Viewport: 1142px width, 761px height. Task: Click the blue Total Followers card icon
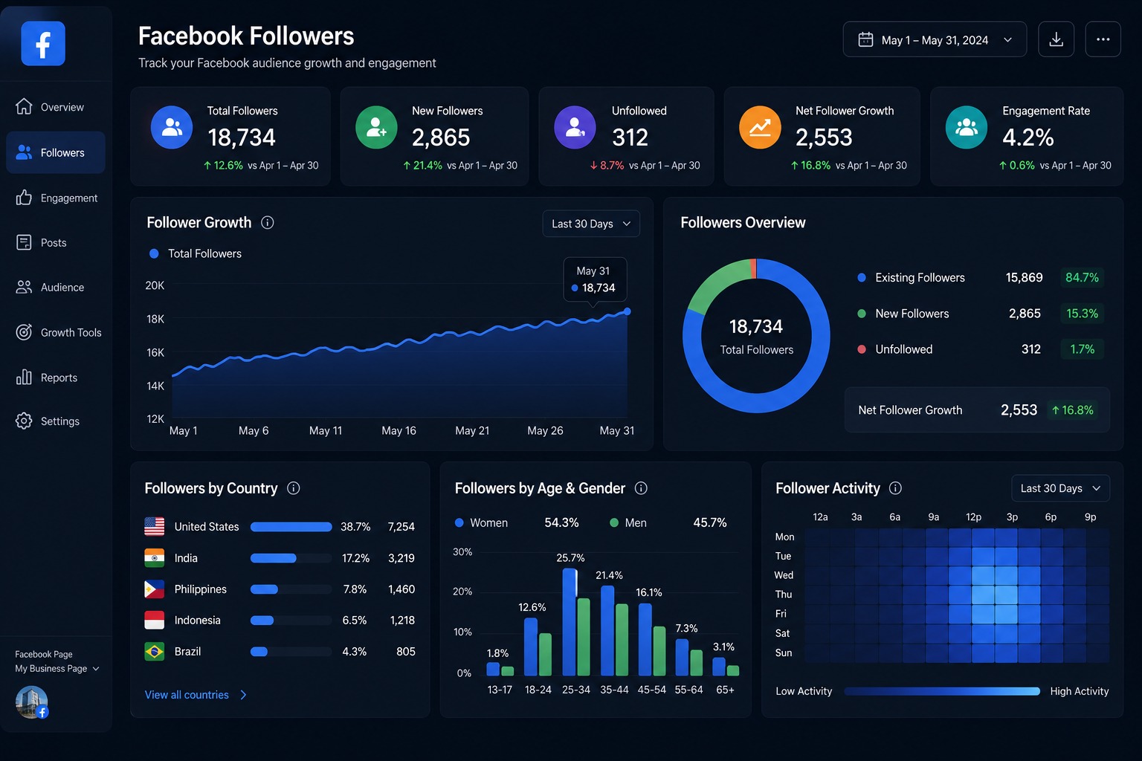click(172, 127)
